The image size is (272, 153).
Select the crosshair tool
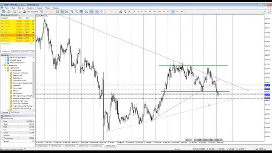pos(102,11)
